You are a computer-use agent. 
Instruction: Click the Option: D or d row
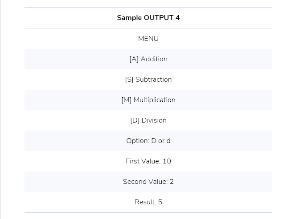(148, 141)
